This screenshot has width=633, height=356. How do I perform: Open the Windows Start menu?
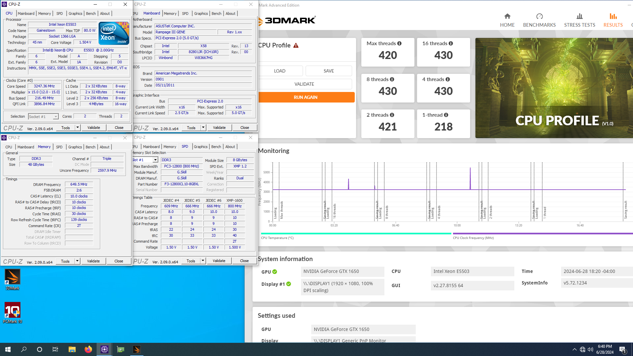pos(8,349)
